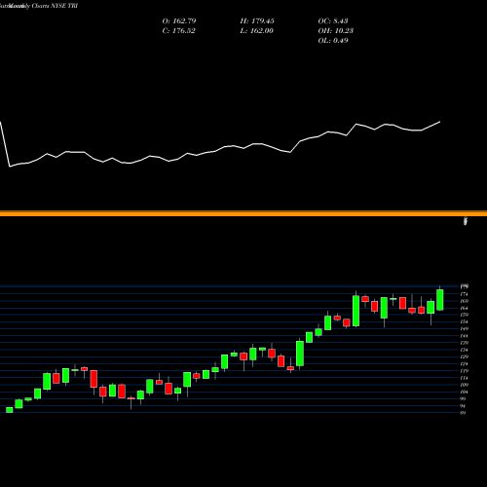Select the latest green candle at chart's right end
The image size is (487, 487).
click(440, 300)
